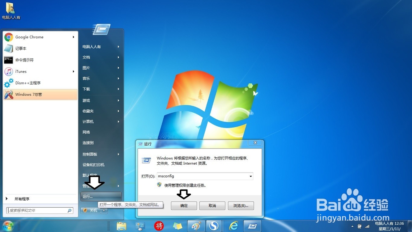412x232 pixels.
Task: Open 游戏 (Games) menu item
Action: [x=101, y=100]
